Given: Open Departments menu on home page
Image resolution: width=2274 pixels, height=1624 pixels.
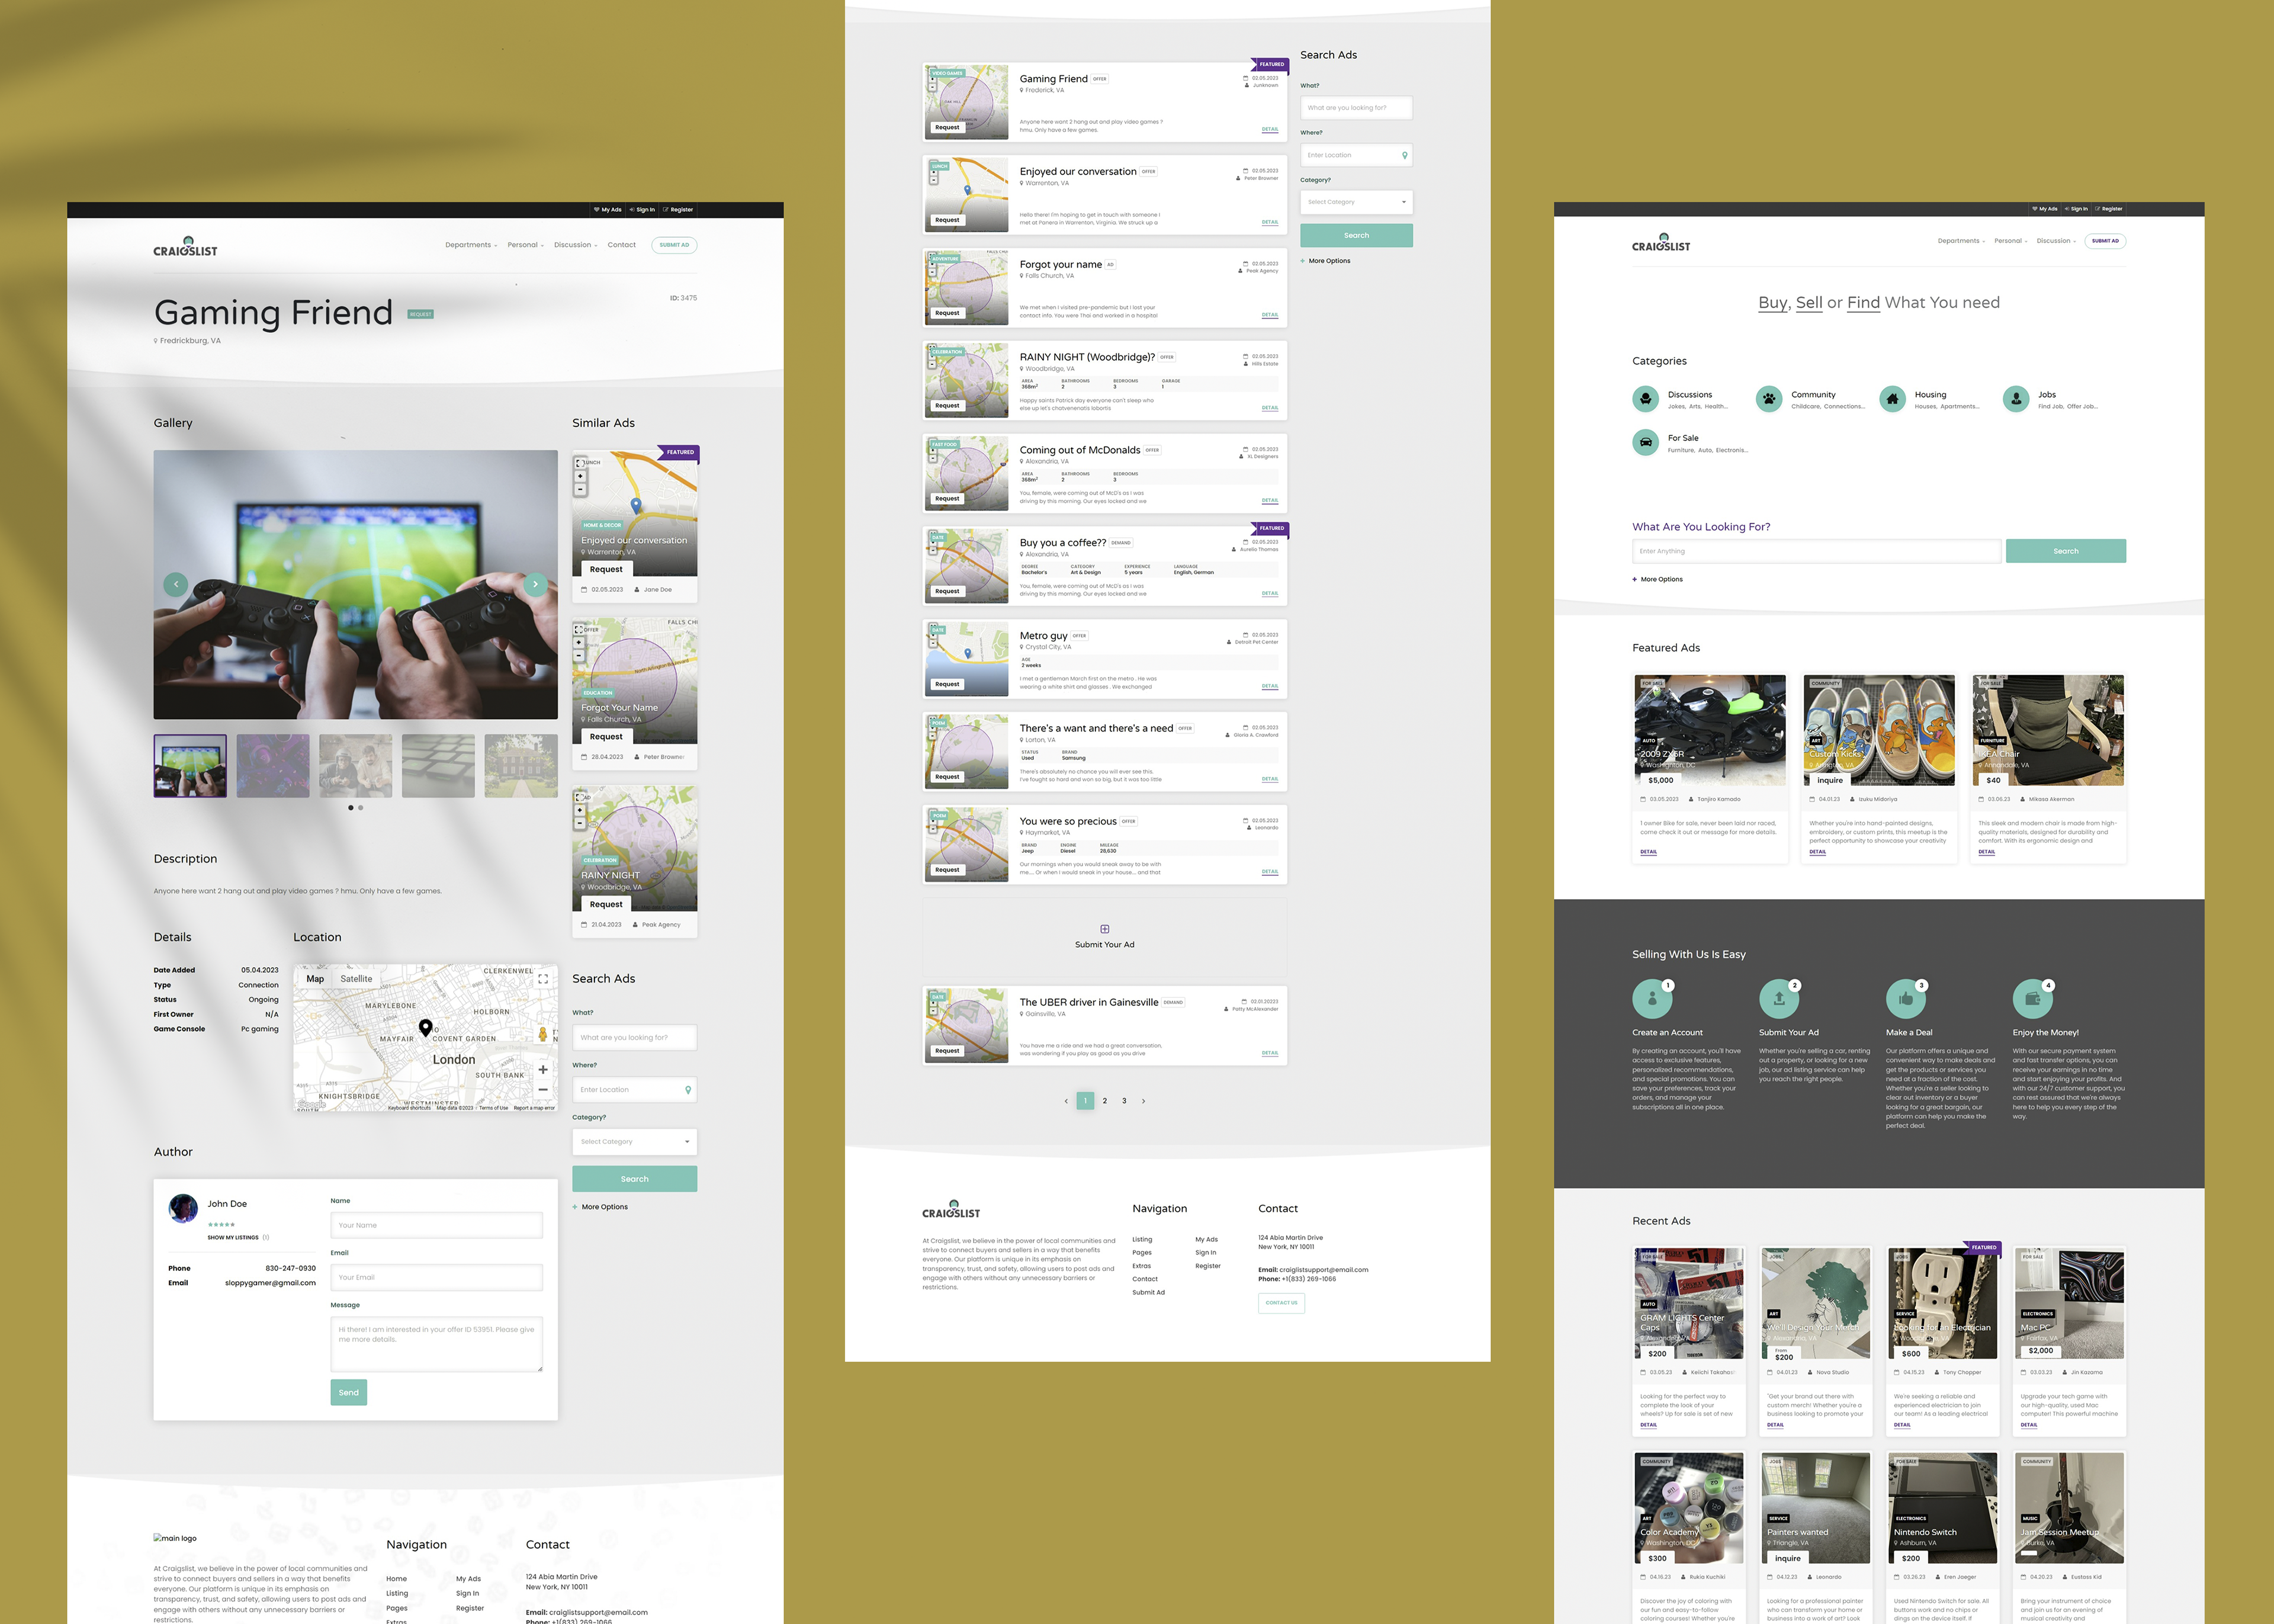Looking at the screenshot, I should 1961,241.
